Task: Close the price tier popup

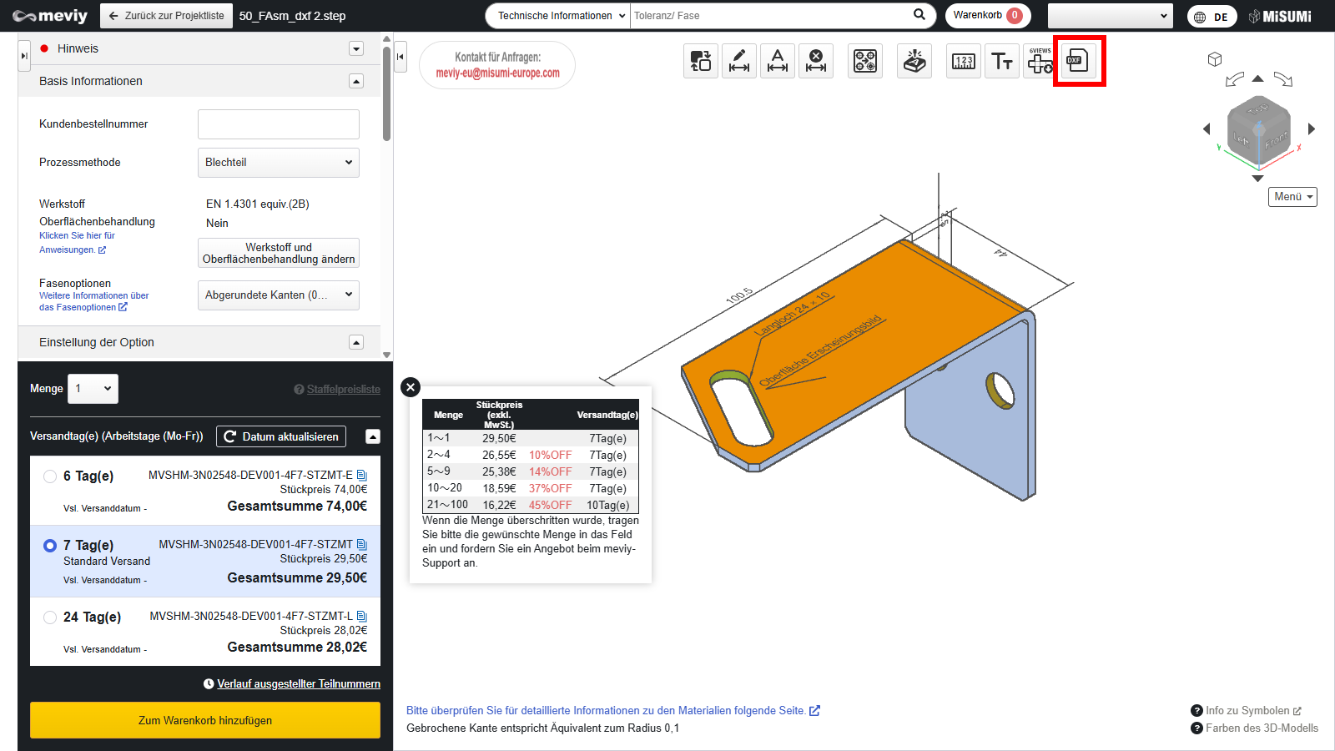Action: click(x=411, y=387)
